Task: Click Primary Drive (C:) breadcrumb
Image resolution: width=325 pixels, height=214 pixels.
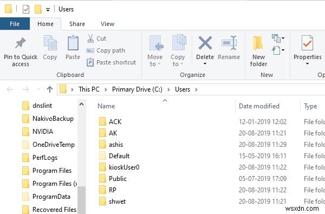Action: click(x=137, y=89)
